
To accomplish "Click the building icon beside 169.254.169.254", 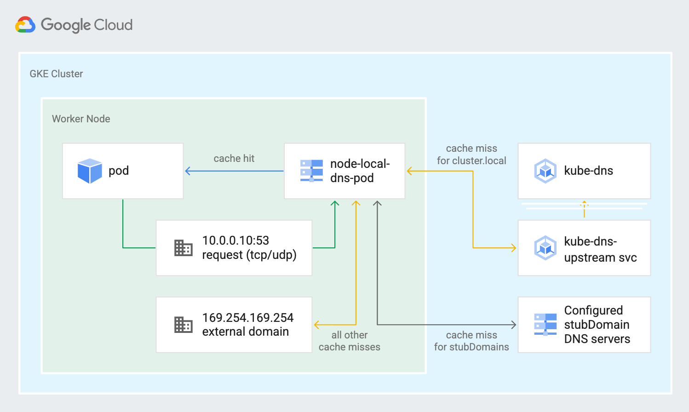I will (x=184, y=325).
